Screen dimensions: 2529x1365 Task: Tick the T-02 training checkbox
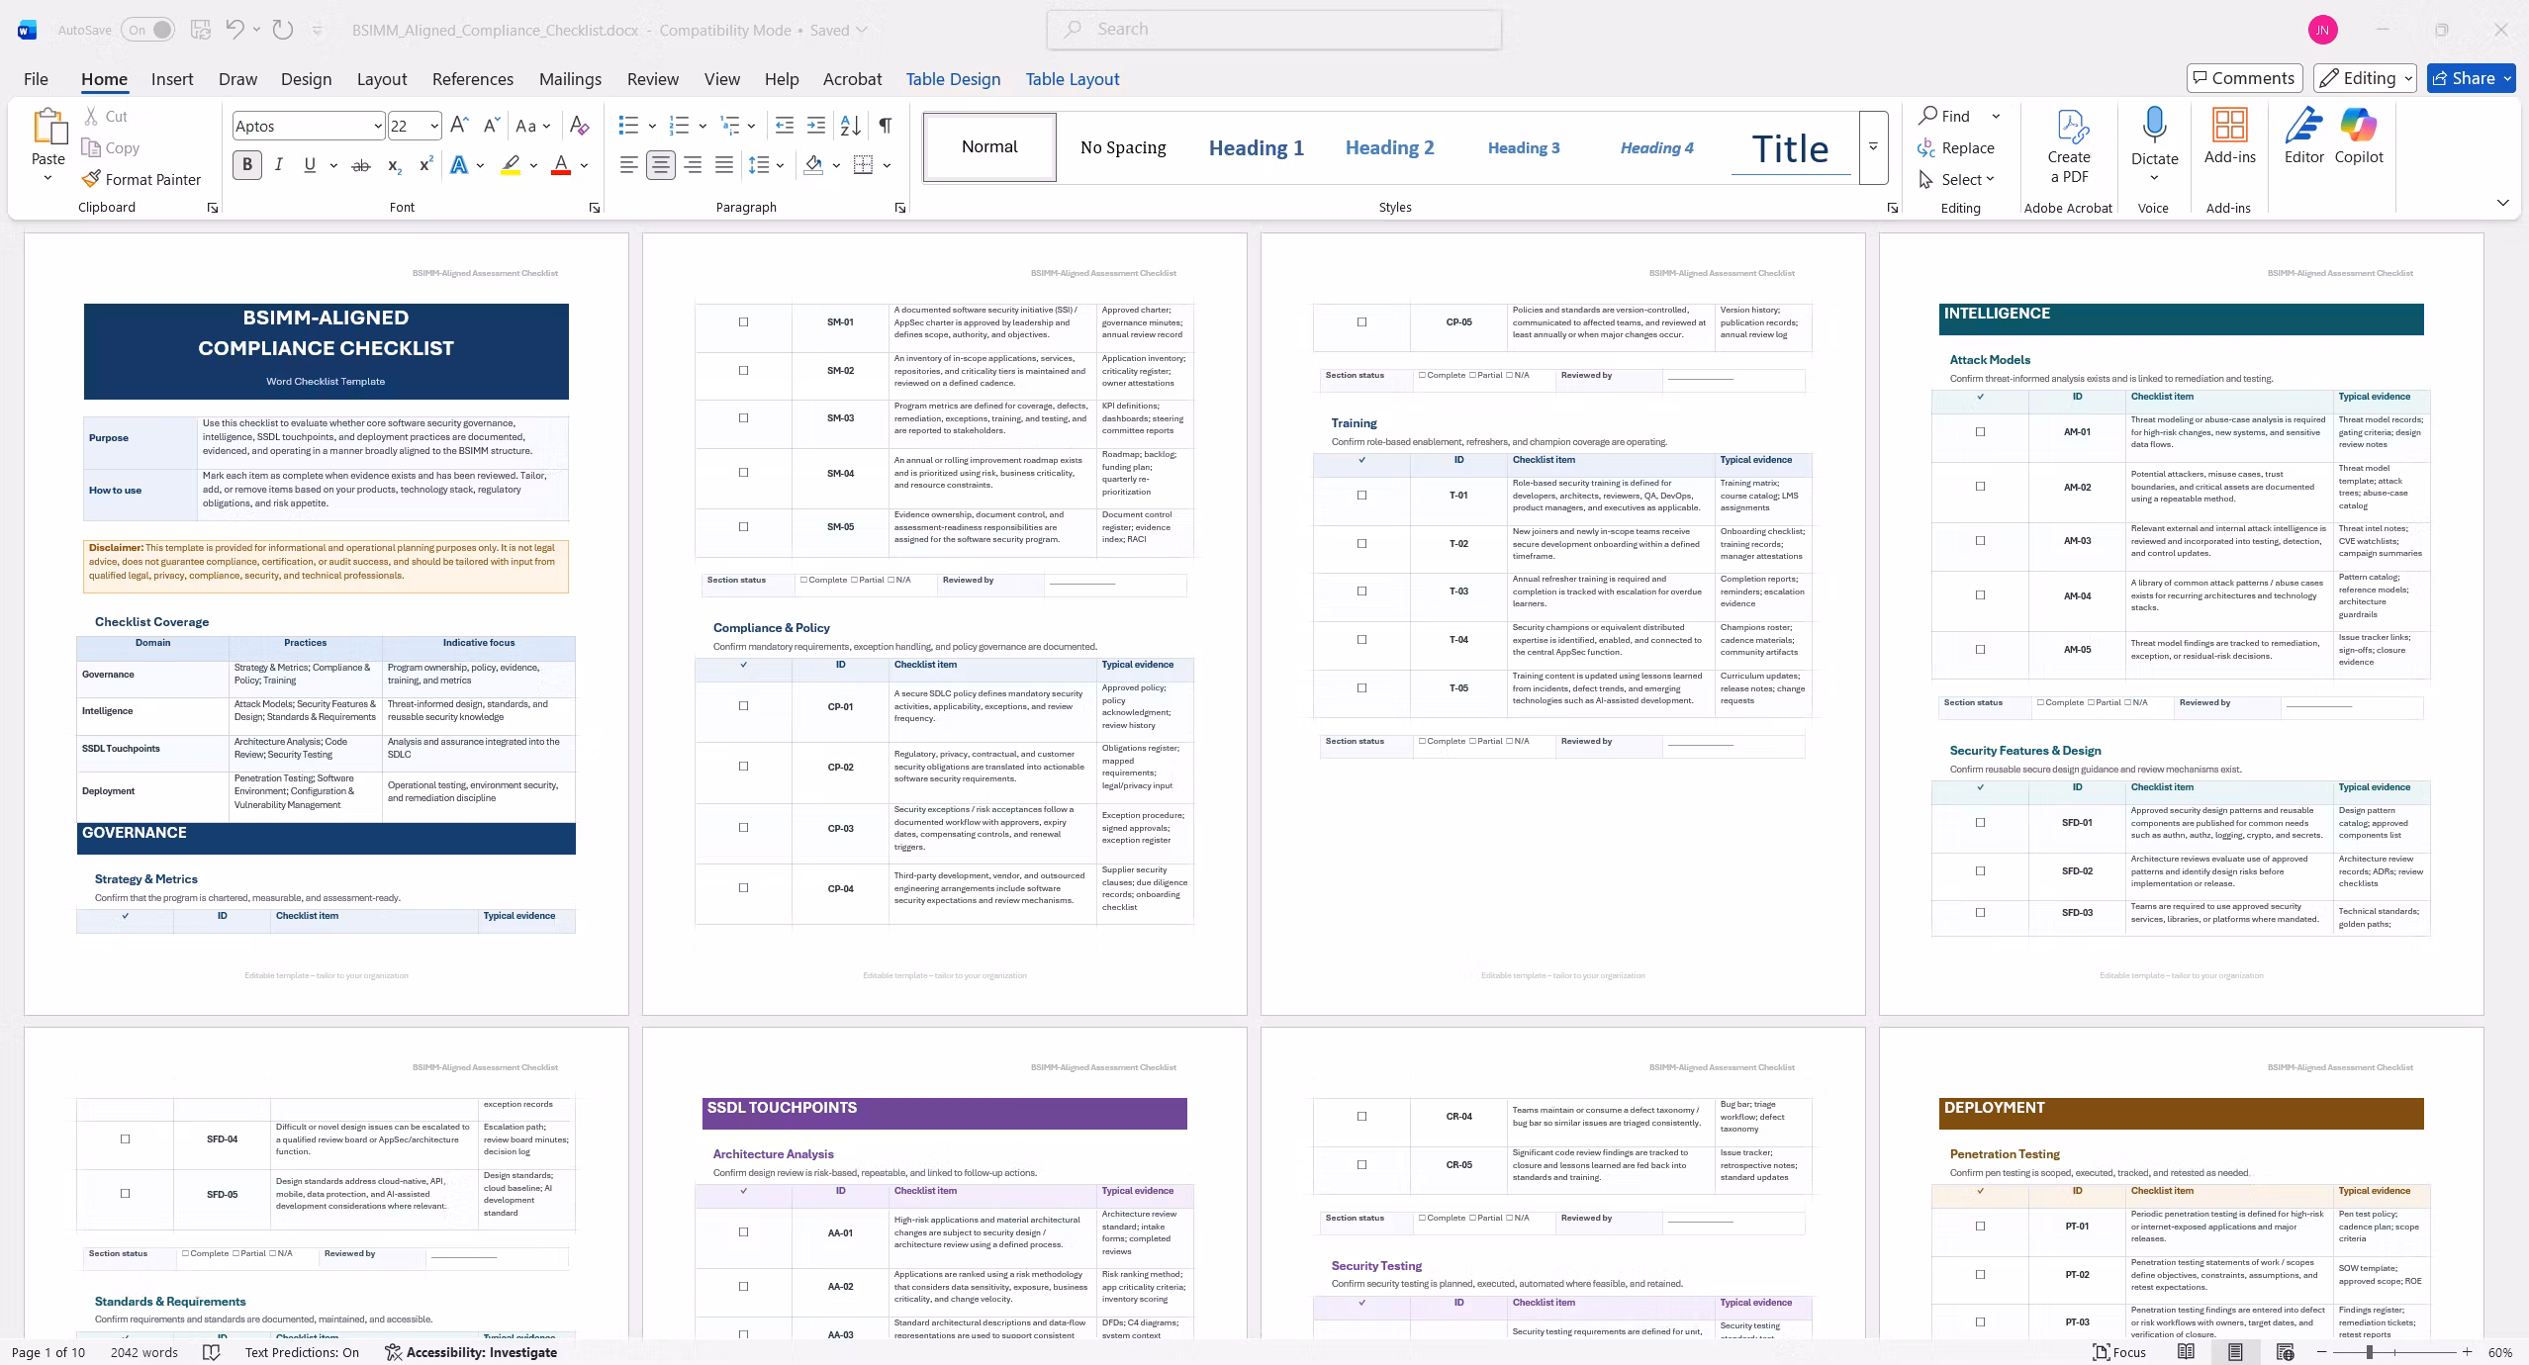1361,543
